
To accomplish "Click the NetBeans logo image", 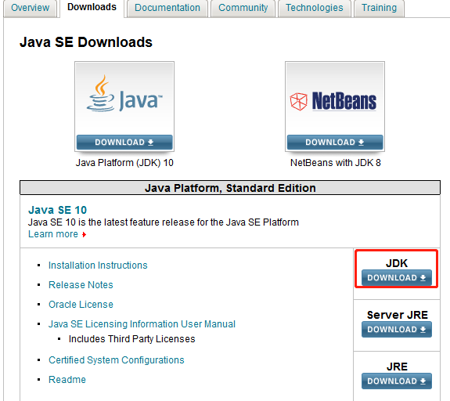I will [x=333, y=101].
